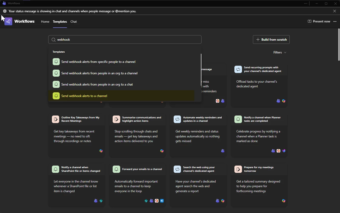This screenshot has width=340, height=213.
Task: Choose 'Send webhook alerts from specific people' suggestion
Action: pos(98,62)
